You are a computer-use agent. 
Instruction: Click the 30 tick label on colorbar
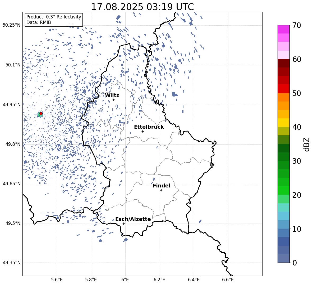(297, 161)
